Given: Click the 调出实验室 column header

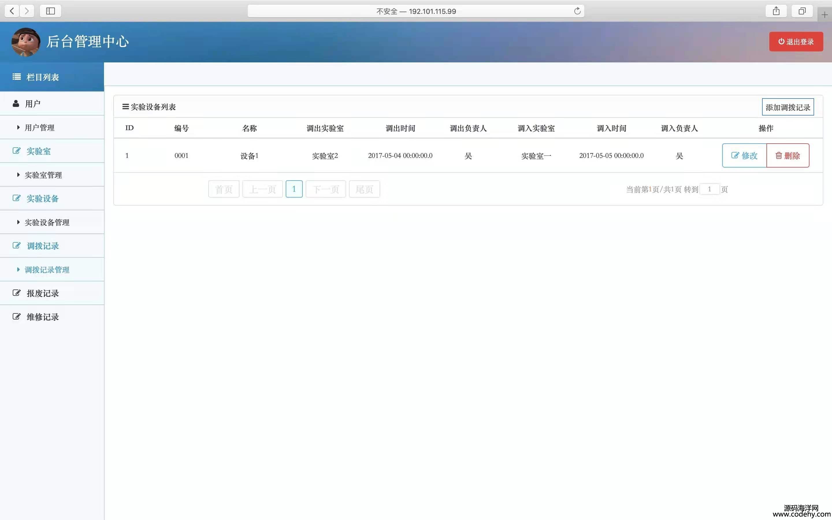Looking at the screenshot, I should coord(325,128).
